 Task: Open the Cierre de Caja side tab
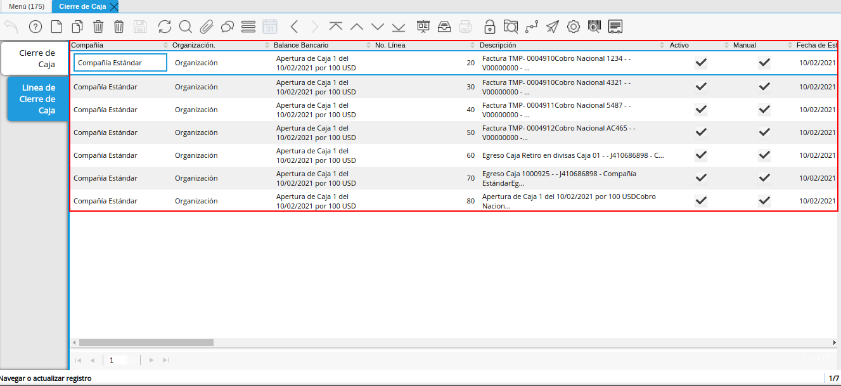[x=35, y=58]
